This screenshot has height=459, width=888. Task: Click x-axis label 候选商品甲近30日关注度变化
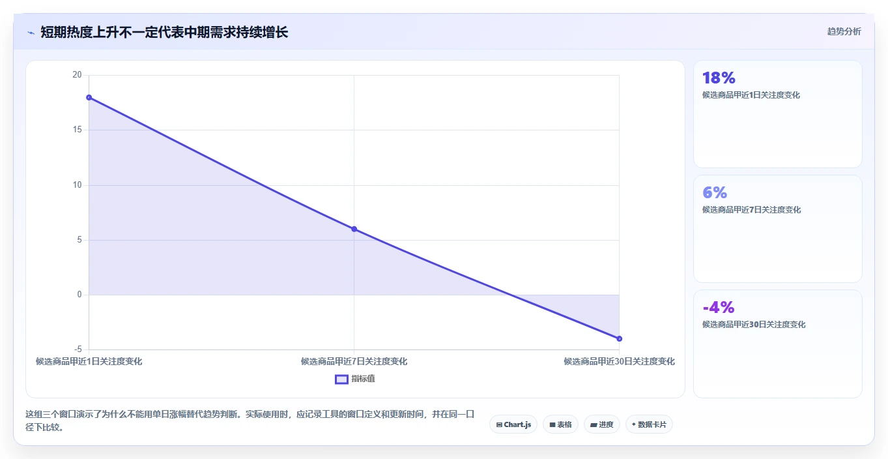click(x=619, y=361)
